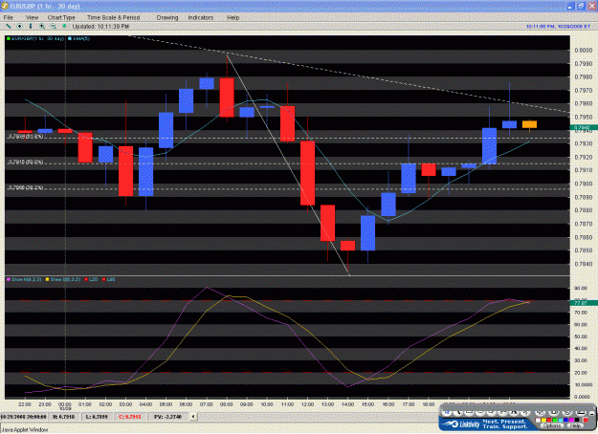Click the L20 legend marker
The image size is (598, 434).
tap(91, 279)
